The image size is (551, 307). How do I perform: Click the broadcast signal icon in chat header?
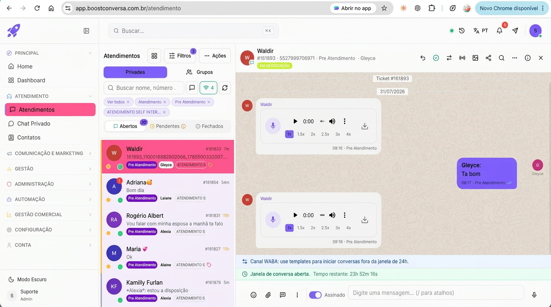(x=462, y=58)
